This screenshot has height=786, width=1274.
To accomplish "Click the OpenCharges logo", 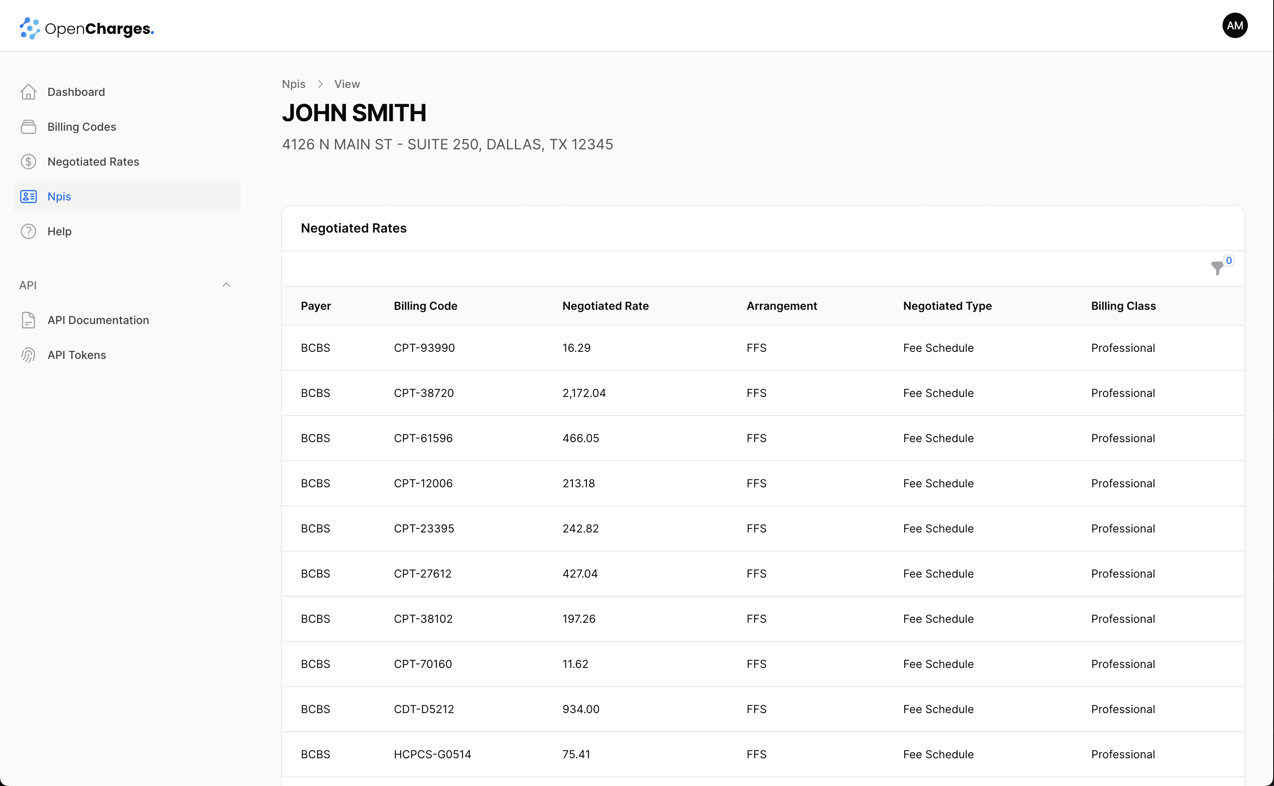I will tap(87, 28).
